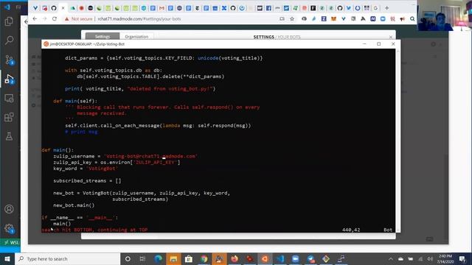This screenshot has height=265, width=472.
Task: Switch to Chrome in the taskbar
Action: click(204, 258)
